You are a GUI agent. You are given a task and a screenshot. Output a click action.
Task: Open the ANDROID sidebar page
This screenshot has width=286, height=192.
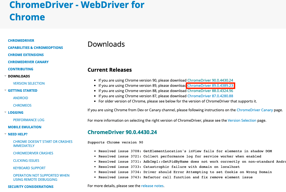click(x=21, y=98)
